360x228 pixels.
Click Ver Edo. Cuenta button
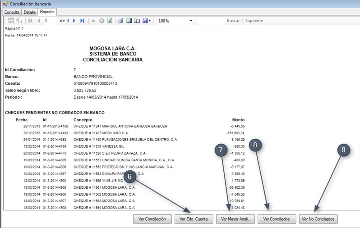pyautogui.click(x=194, y=219)
